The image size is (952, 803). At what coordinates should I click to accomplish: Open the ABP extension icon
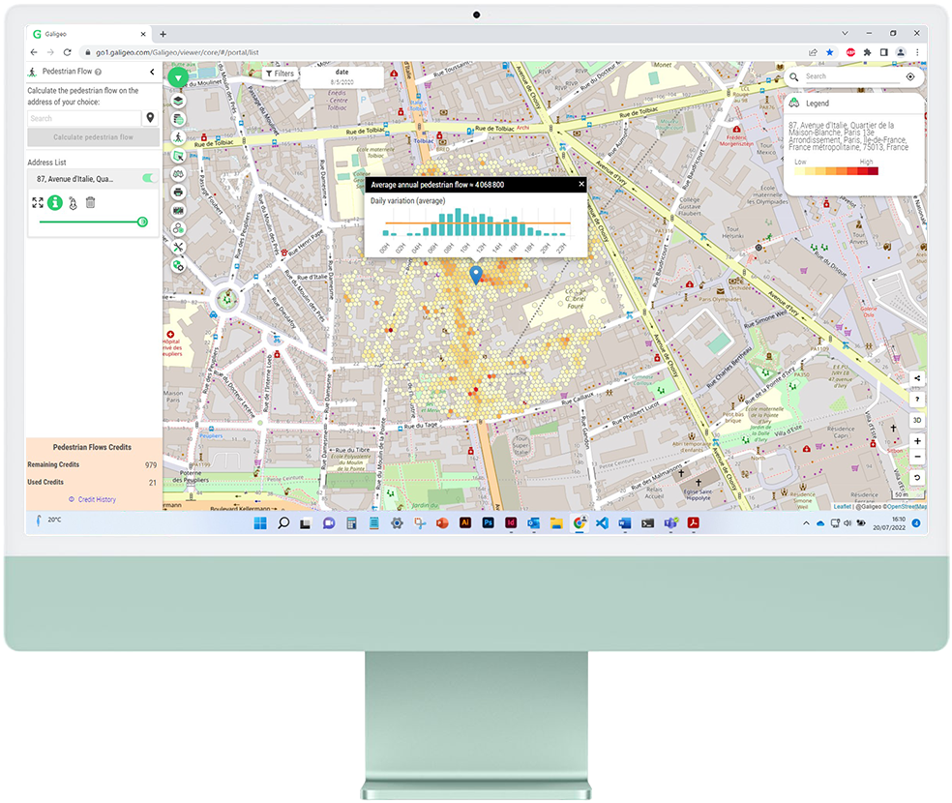pyautogui.click(x=850, y=52)
